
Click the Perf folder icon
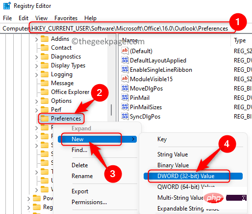click(45, 109)
